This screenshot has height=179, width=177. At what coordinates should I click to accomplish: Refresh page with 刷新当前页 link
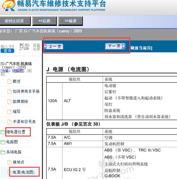pyautogui.click(x=141, y=48)
